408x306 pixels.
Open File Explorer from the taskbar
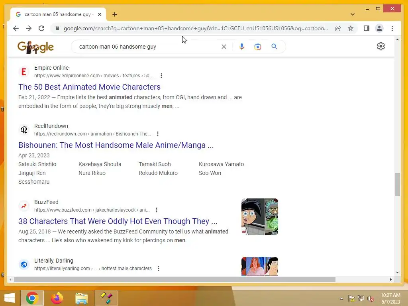81,298
